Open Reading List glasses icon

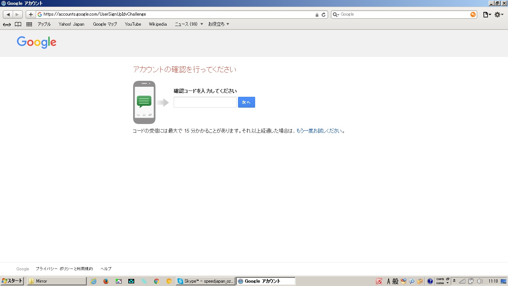pyautogui.click(x=7, y=24)
